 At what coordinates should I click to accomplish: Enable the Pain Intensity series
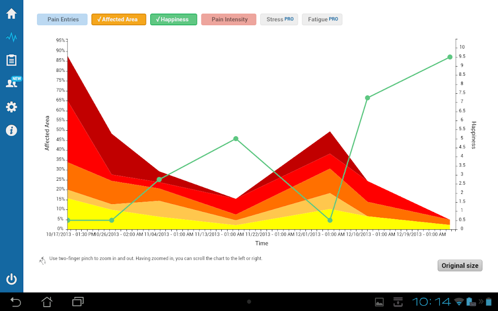coord(229,19)
